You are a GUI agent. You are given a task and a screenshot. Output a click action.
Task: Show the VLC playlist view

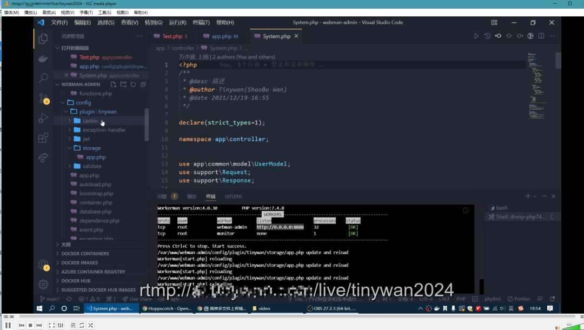[72, 325]
